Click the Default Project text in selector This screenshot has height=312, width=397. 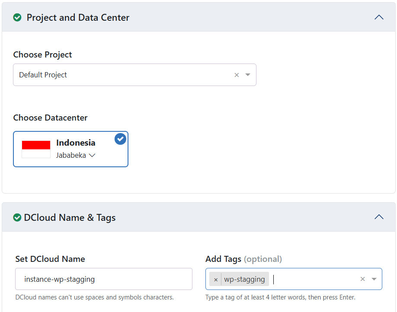click(43, 75)
